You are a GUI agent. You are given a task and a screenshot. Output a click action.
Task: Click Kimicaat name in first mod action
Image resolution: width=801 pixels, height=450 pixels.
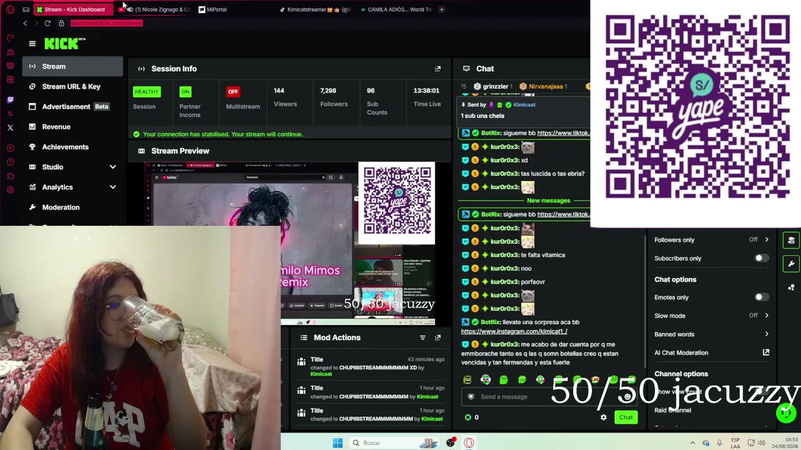tap(321, 374)
